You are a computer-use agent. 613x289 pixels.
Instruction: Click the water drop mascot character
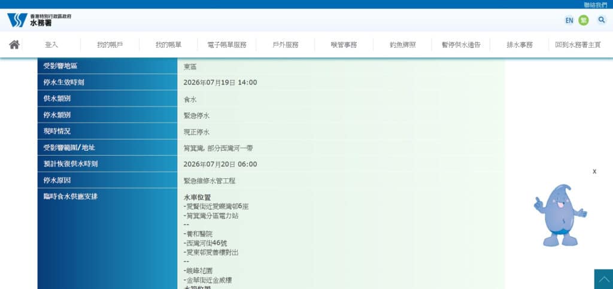[x=560, y=215]
